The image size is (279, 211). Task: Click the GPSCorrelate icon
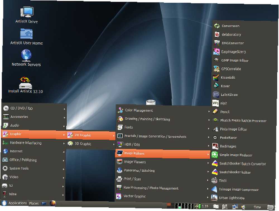217,69
